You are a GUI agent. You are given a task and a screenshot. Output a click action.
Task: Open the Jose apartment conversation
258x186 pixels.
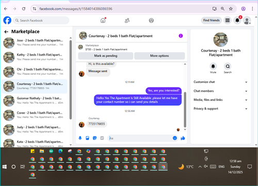pos(35,43)
